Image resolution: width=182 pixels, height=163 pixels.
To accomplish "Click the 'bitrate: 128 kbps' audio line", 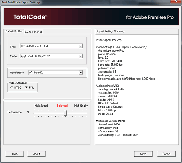I will tap(107, 110).
